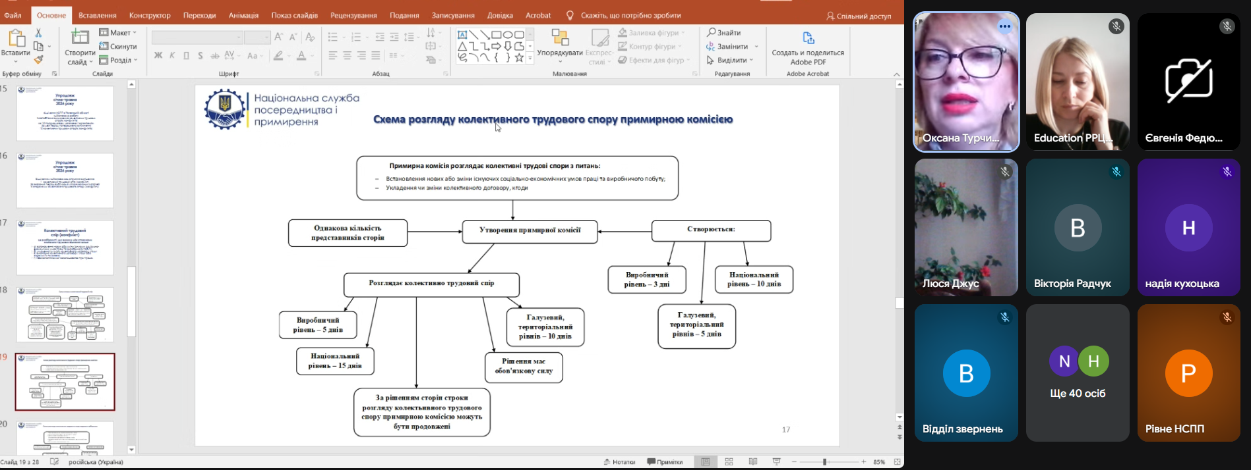This screenshot has width=1251, height=470.
Task: Open the Розділ section dropdown
Action: [118, 60]
